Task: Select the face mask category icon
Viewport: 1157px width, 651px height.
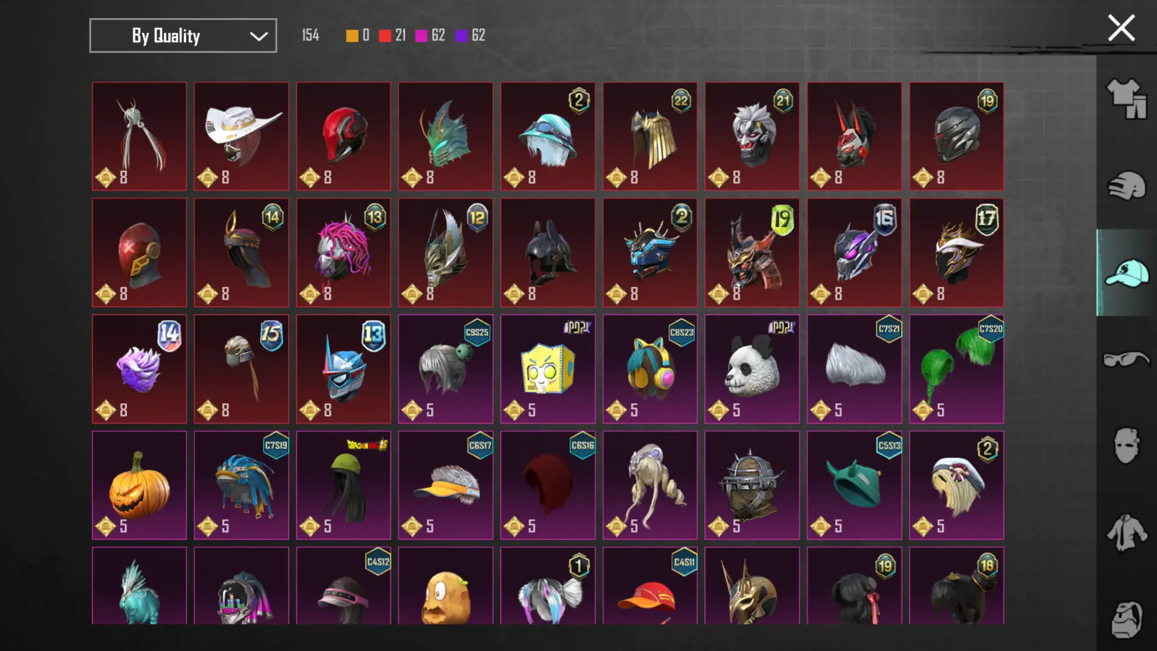Action: click(x=1126, y=446)
